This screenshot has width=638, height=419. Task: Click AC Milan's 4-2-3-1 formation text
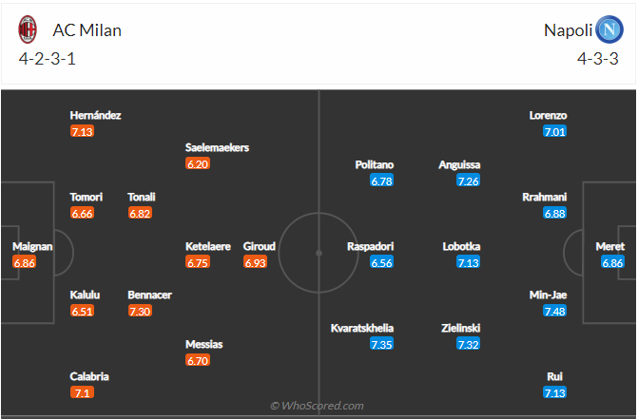pos(49,58)
